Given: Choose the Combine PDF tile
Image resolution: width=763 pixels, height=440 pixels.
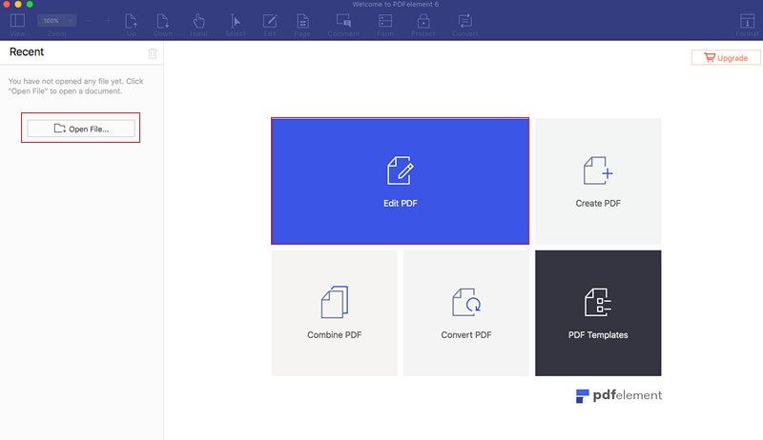Looking at the screenshot, I should pos(335,312).
